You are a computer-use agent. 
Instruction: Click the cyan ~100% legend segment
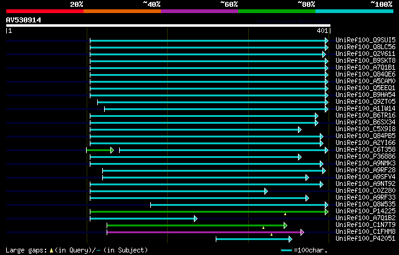[355, 11]
